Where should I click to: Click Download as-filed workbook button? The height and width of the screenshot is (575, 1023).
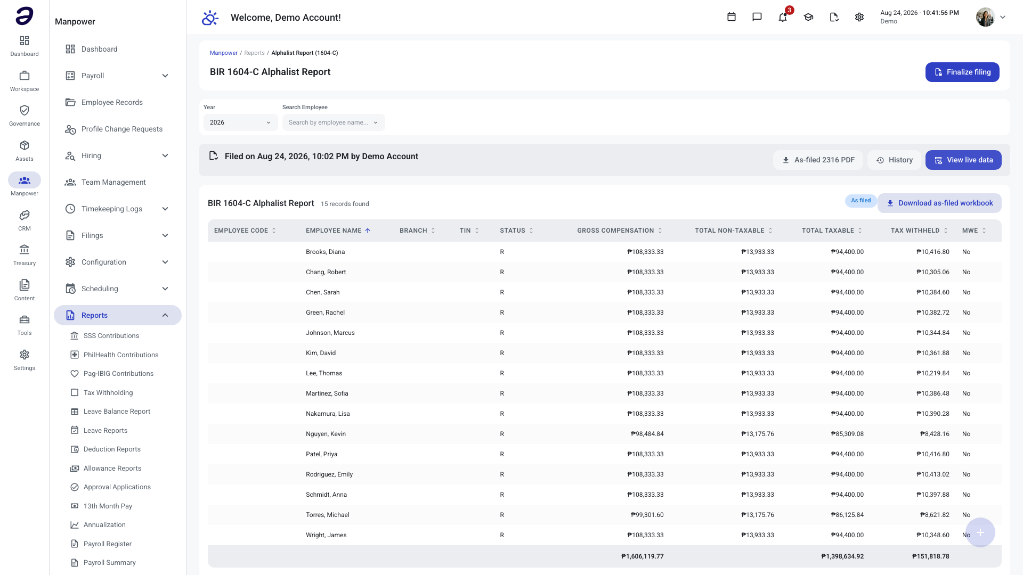coord(939,203)
